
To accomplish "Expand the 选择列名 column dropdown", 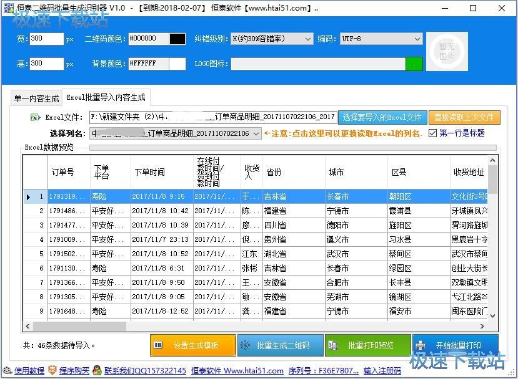I will (256, 133).
